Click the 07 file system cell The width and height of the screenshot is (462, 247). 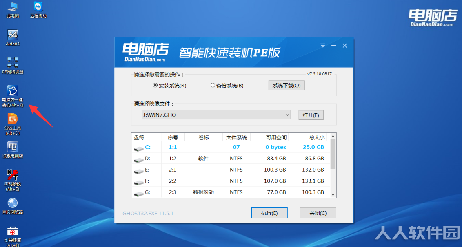pos(236,147)
